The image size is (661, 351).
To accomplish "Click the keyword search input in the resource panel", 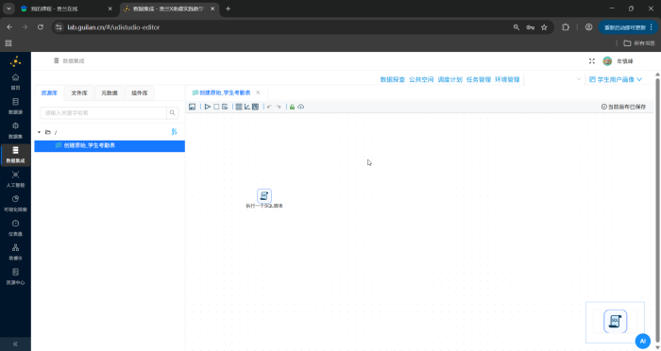I will point(104,113).
